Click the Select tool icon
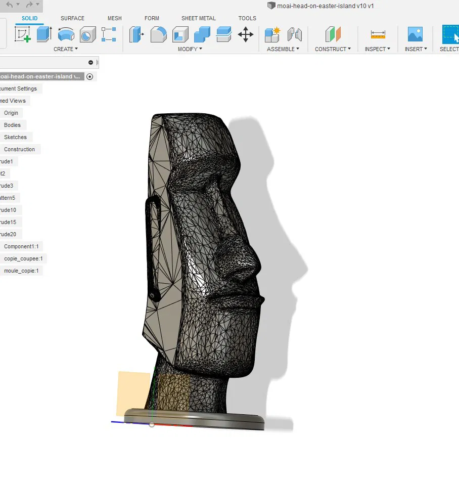The width and height of the screenshot is (459, 482). point(450,34)
